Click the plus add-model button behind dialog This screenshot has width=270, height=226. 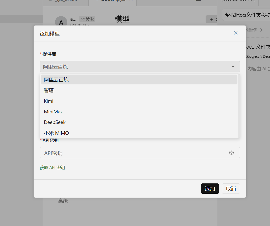[211, 19]
